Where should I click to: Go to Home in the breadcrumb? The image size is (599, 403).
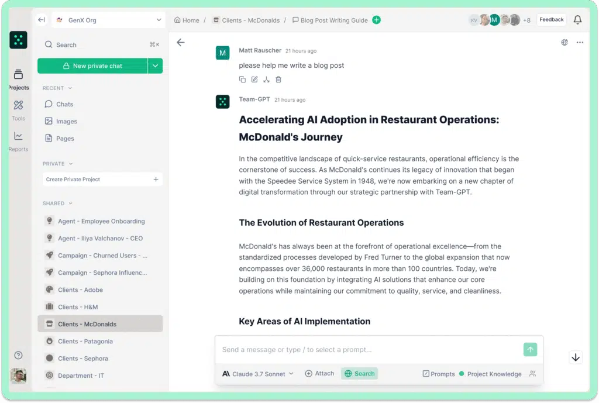(187, 20)
